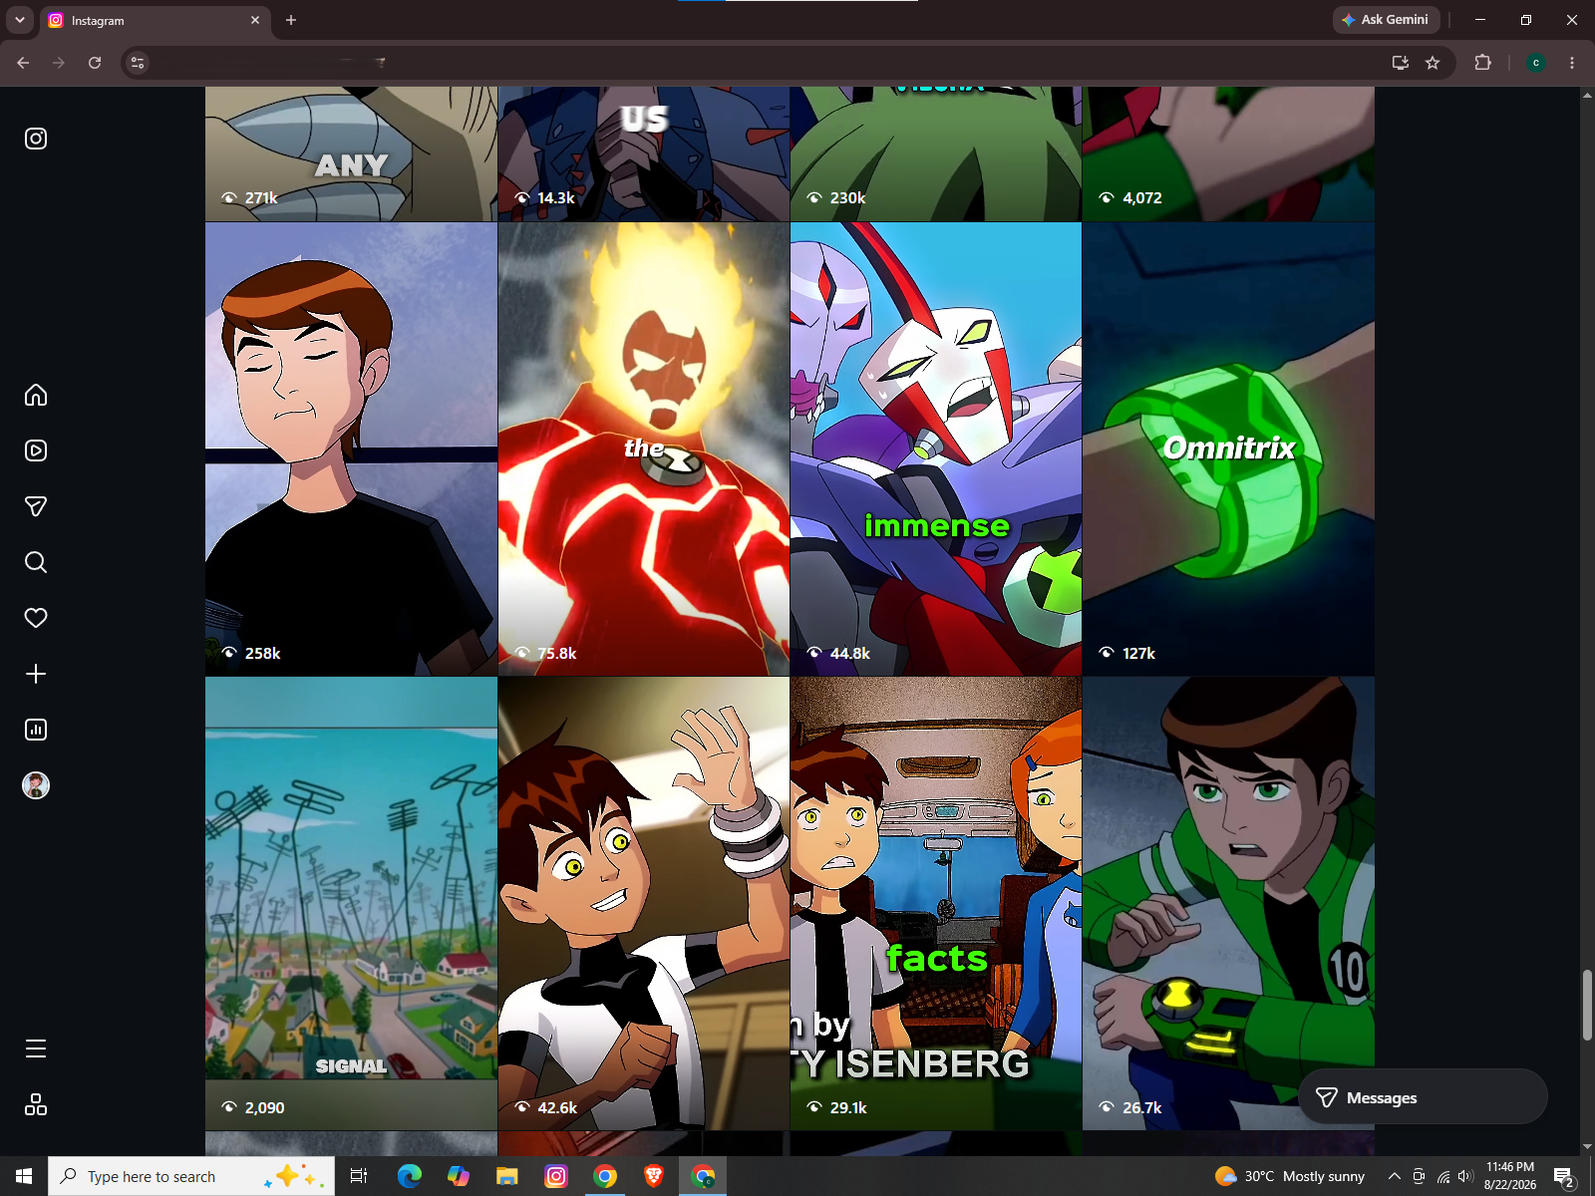
Task: Open the Chrome profile avatar menu
Action: point(1536,63)
